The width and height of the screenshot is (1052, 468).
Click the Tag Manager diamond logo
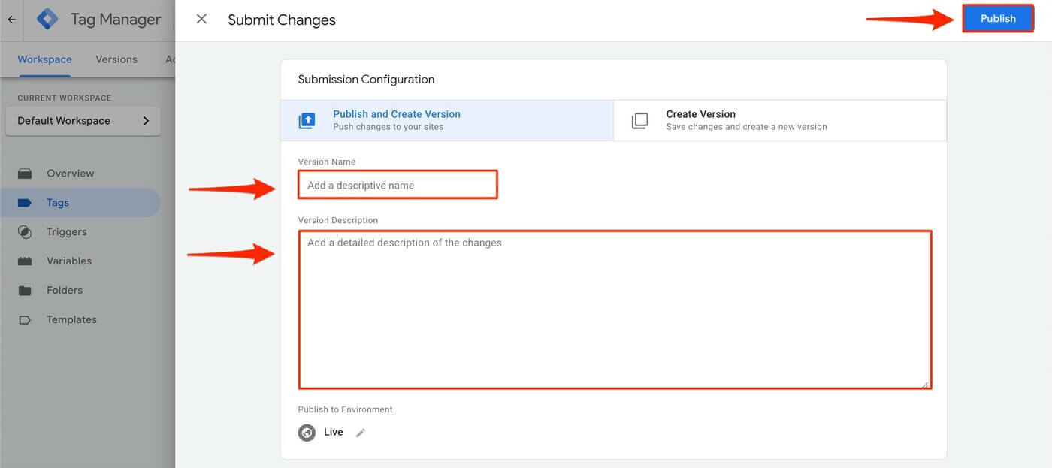coord(47,18)
